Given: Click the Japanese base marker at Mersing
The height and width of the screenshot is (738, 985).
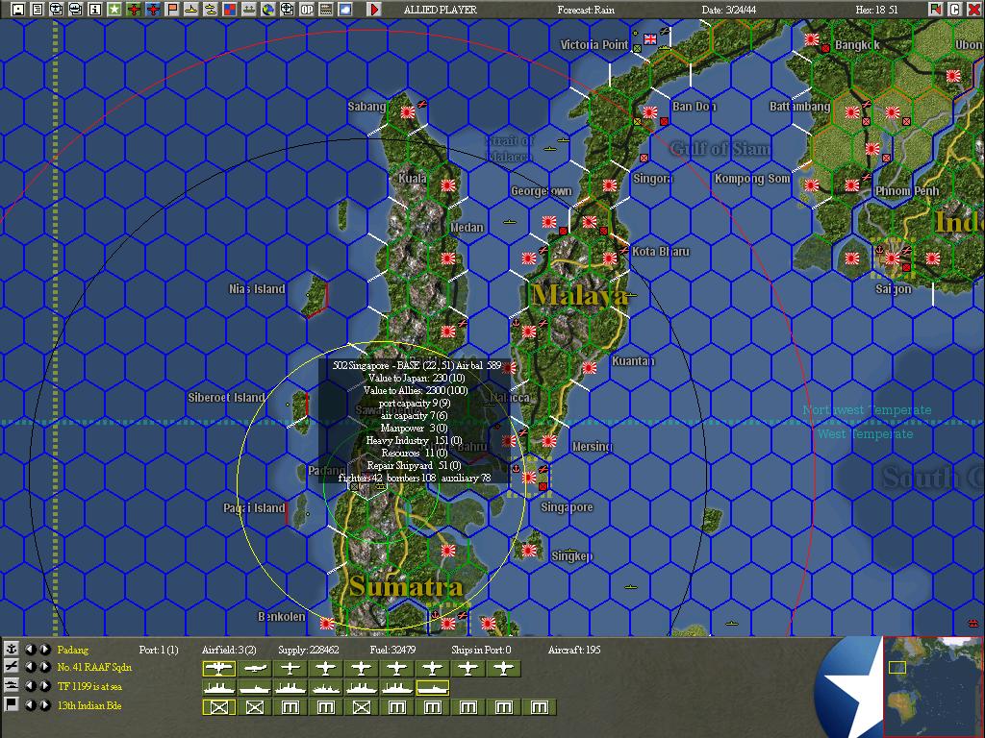Looking at the screenshot, I should coord(549,440).
